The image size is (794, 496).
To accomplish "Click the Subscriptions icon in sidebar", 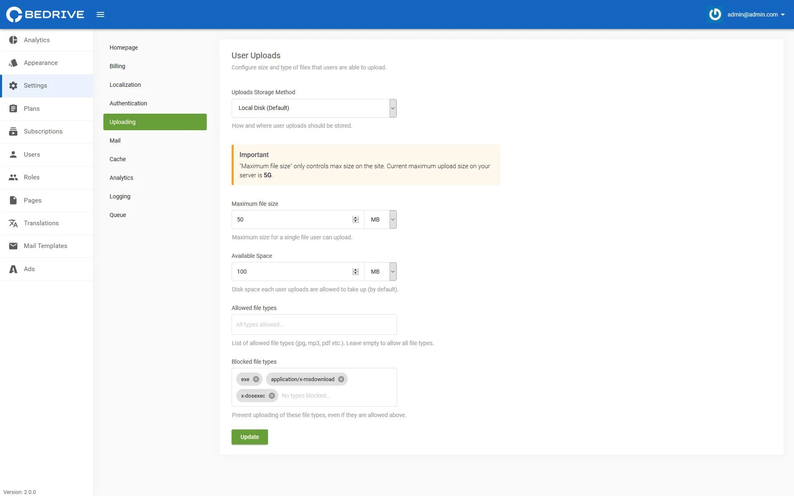I will [x=13, y=131].
